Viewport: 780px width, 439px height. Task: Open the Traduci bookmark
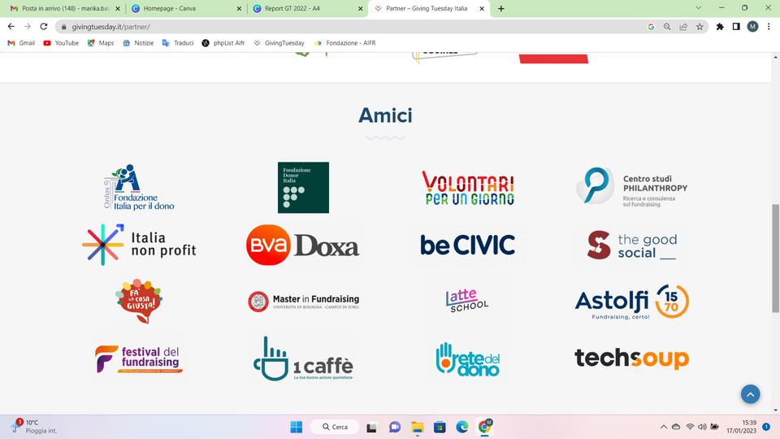pos(178,43)
